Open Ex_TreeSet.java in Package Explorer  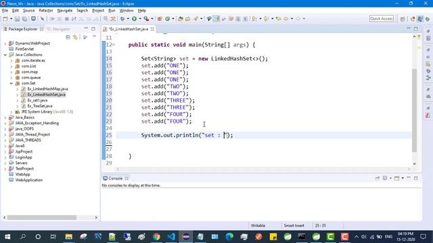pos(40,106)
